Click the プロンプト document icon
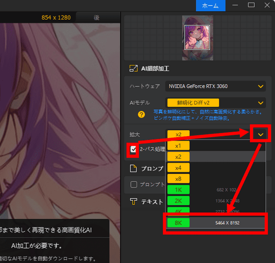The height and width of the screenshot is (263, 275). (x=133, y=168)
